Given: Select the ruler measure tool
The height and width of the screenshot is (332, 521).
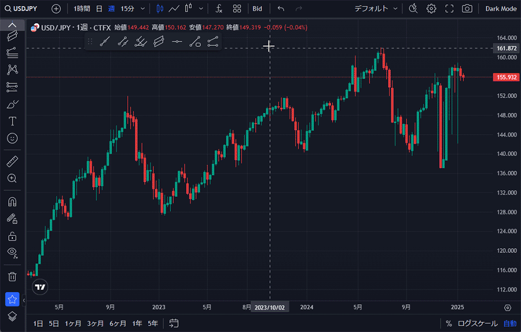Looking at the screenshot, I should click(x=13, y=162).
